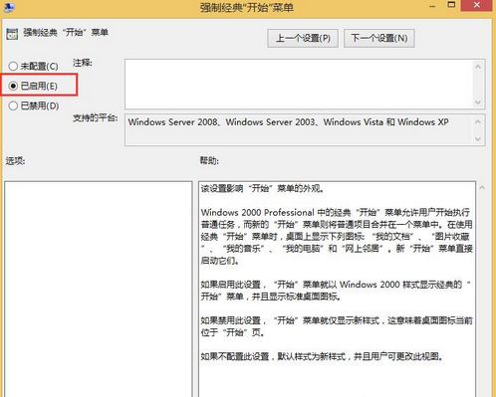Click help paragraph starting 如果禁用此设置

click(x=337, y=326)
